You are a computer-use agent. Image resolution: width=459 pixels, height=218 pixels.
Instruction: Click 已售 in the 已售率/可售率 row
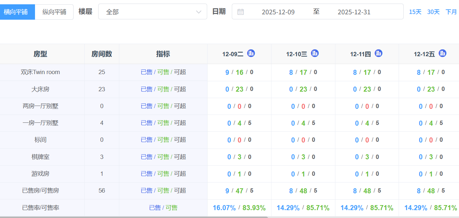click(154, 208)
